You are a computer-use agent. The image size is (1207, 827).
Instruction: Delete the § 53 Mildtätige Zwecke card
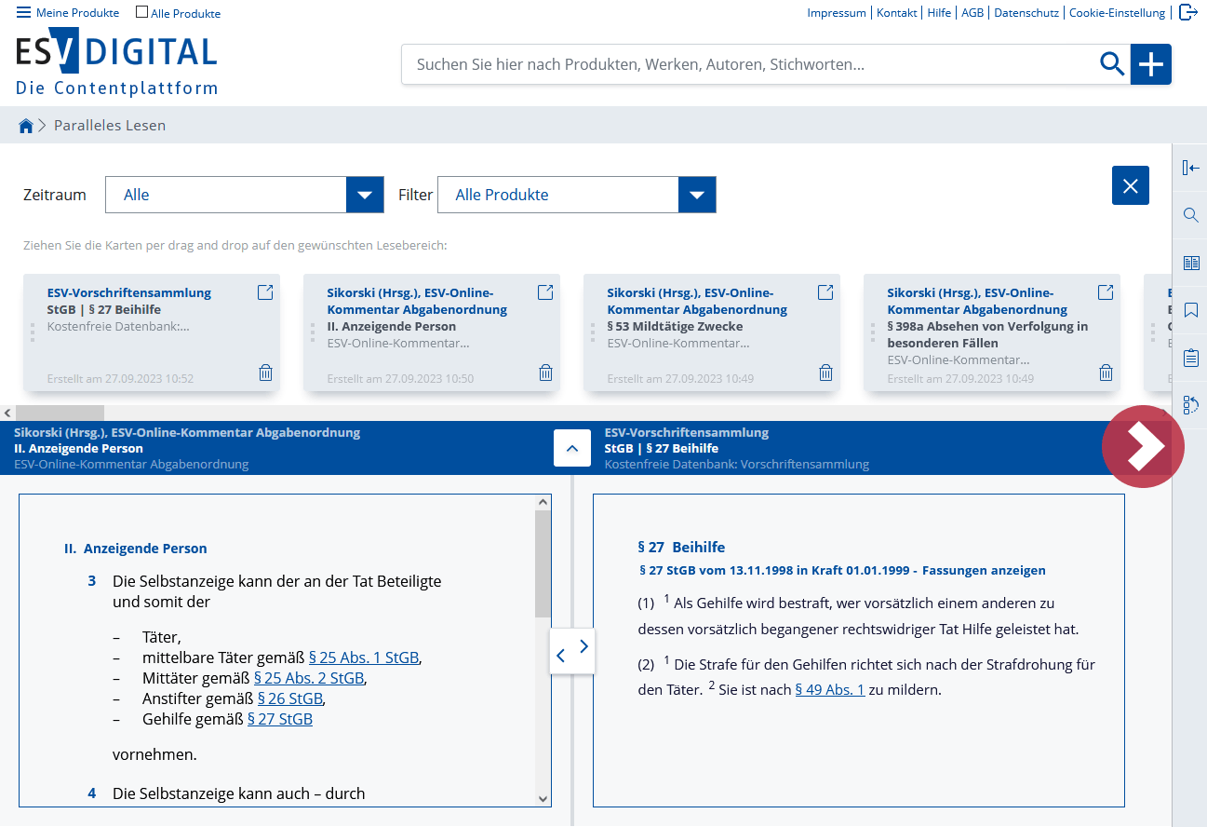click(x=826, y=373)
